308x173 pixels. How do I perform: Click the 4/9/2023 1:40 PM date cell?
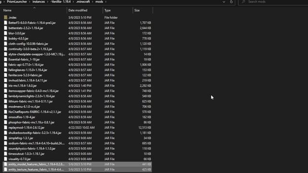coord(80,86)
